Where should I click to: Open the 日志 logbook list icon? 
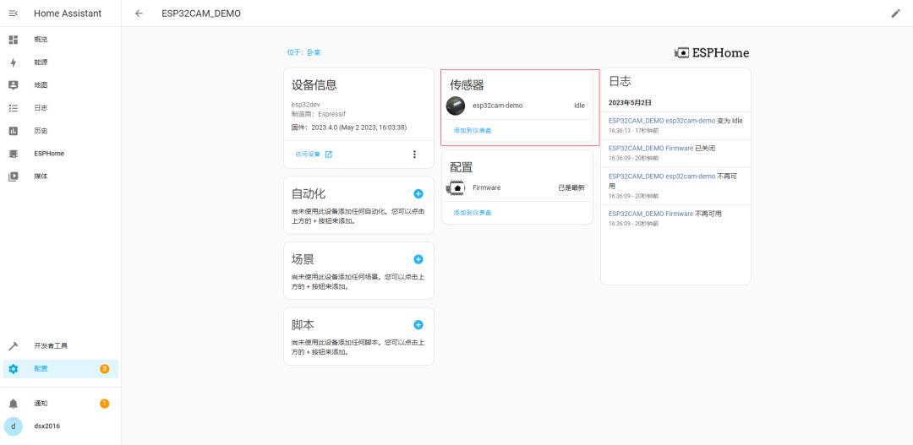(x=14, y=108)
